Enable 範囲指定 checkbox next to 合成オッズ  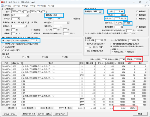click(137, 19)
